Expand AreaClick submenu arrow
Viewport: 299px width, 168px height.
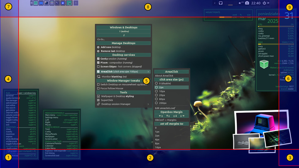pos(148,71)
